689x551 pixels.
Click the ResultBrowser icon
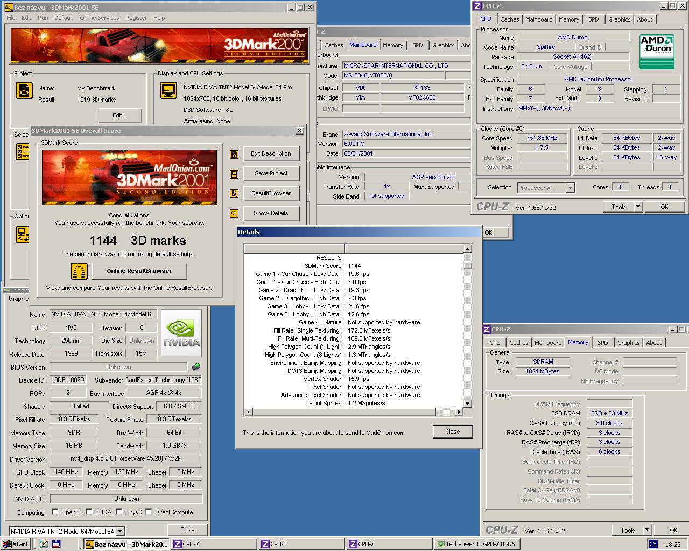click(234, 194)
